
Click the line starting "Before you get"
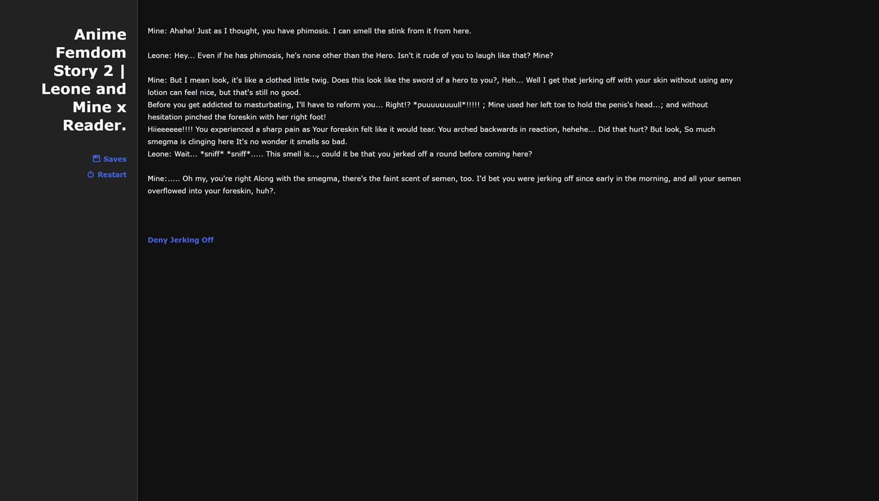pos(427,105)
